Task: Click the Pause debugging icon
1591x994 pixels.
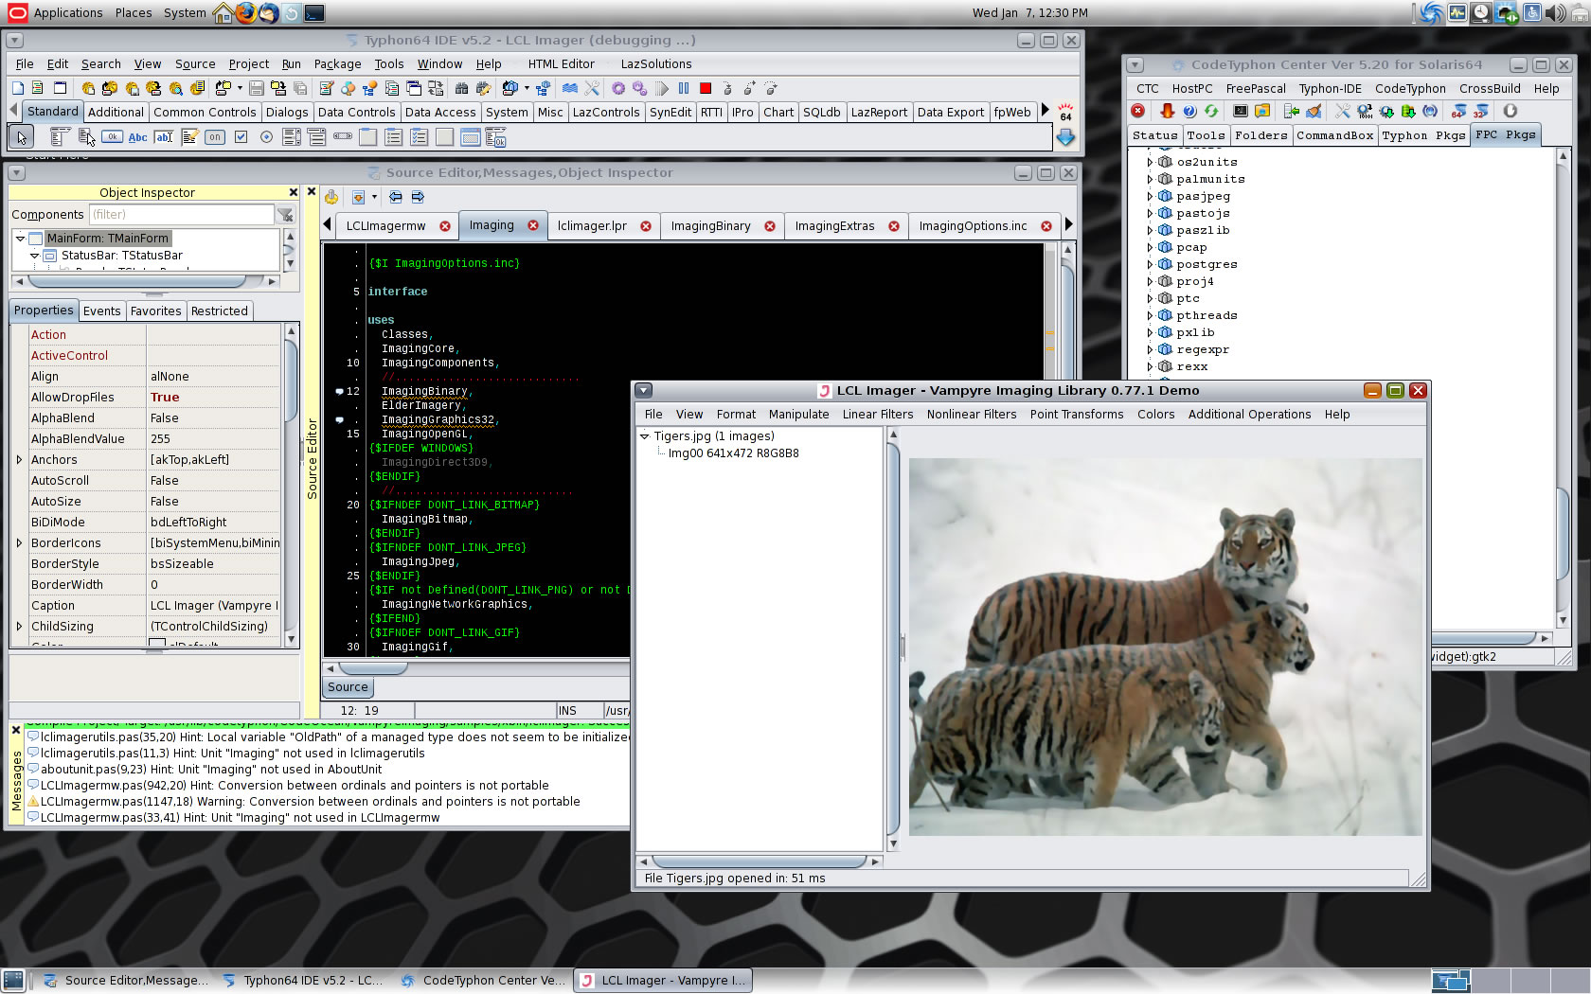Action: coord(684,88)
